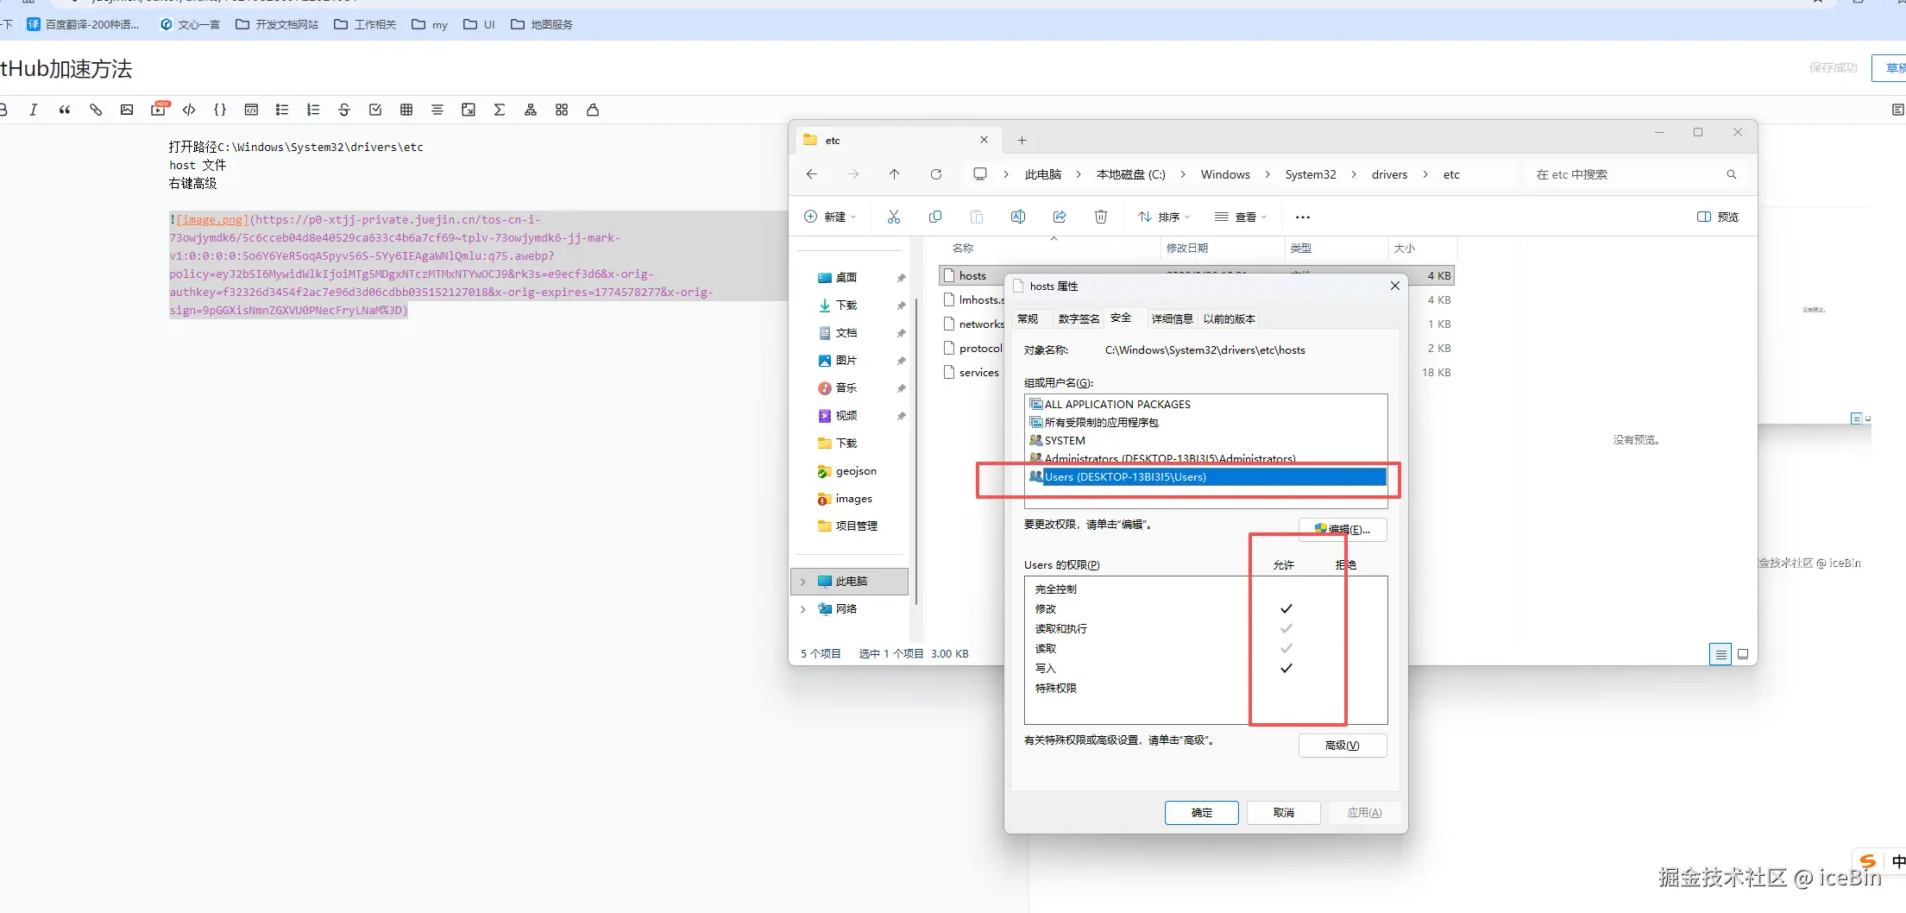The image size is (1906, 913).
Task: Click the Share icon in Explorer toolbar
Action: click(1060, 217)
